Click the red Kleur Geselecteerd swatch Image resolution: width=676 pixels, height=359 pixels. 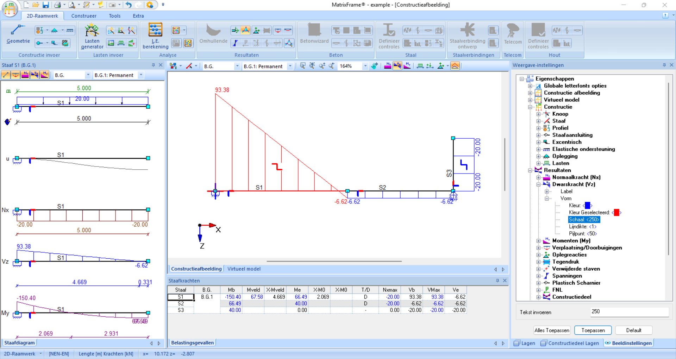point(616,213)
